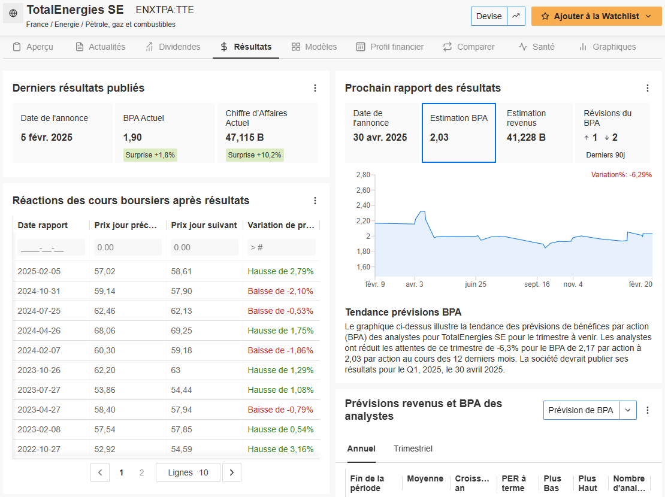Viewport: 665px width, 497px height.
Task: Click the Devise button
Action: (489, 16)
